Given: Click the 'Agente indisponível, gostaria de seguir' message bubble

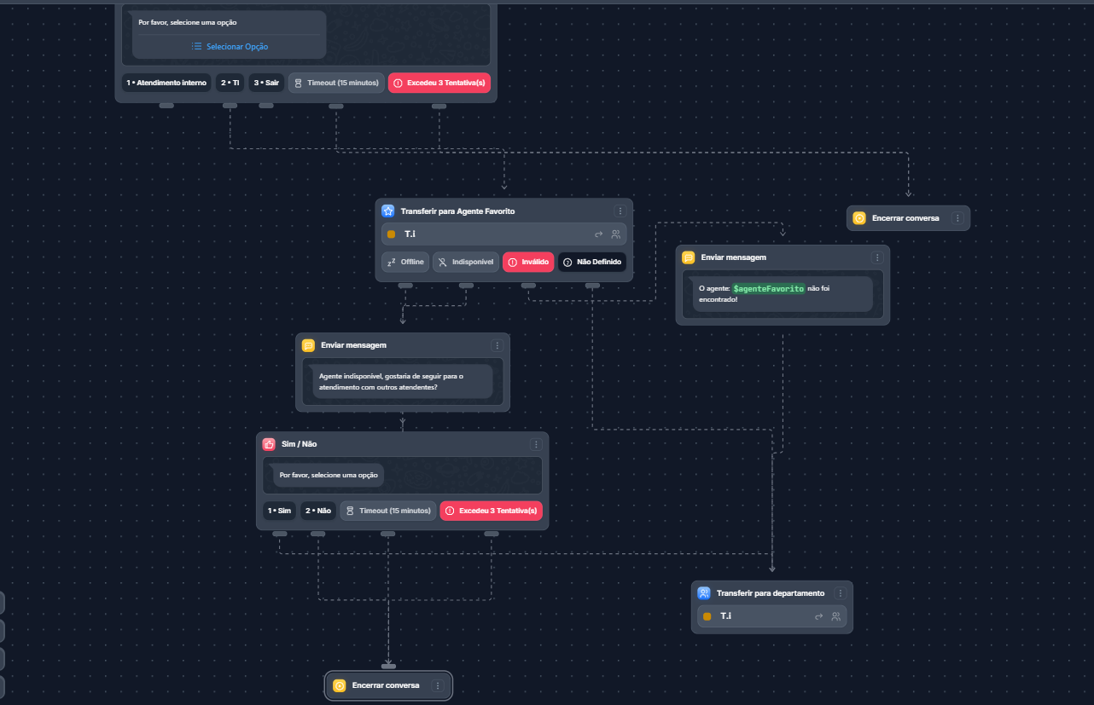Looking at the screenshot, I should coord(403,382).
